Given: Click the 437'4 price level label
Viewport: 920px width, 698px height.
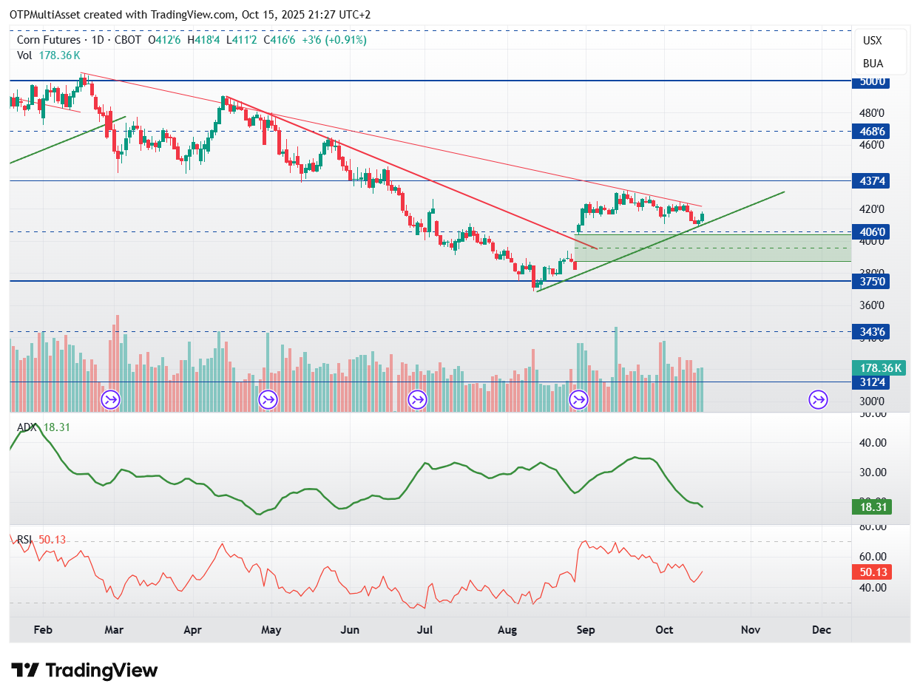Looking at the screenshot, I should point(873,181).
